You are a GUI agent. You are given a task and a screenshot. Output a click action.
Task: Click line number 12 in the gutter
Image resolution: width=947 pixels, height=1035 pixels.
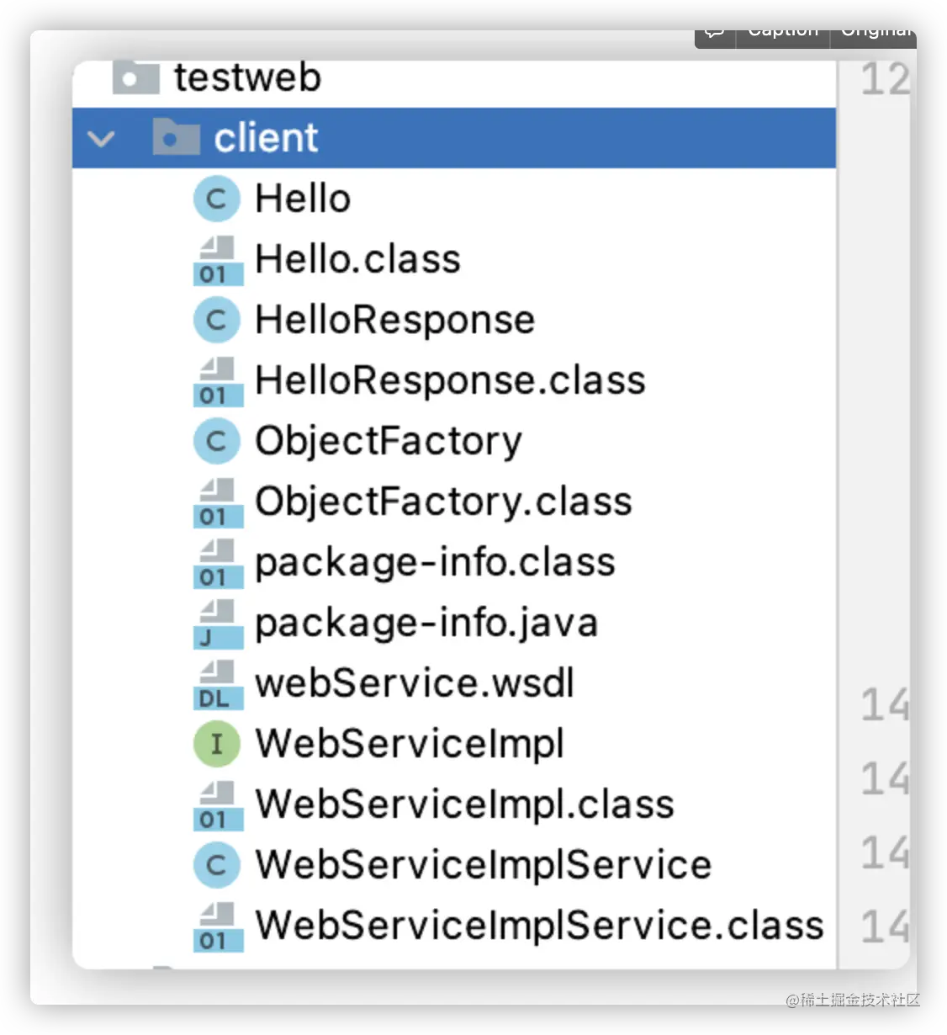(x=885, y=80)
